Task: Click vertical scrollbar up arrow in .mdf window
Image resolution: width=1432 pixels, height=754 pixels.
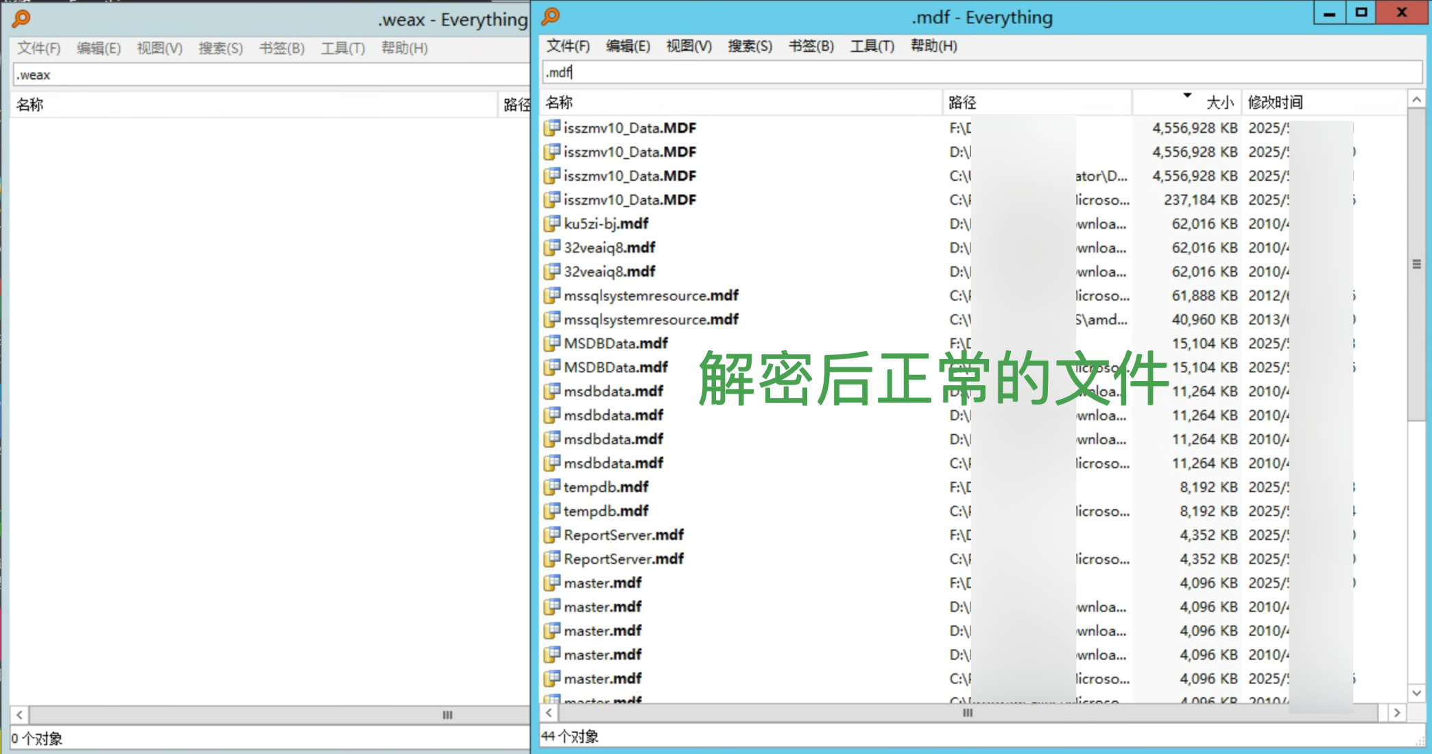Action: pyautogui.click(x=1416, y=100)
